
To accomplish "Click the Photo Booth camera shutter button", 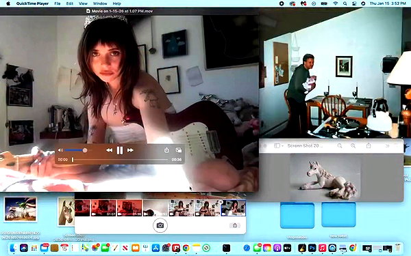I will pyautogui.click(x=160, y=225).
